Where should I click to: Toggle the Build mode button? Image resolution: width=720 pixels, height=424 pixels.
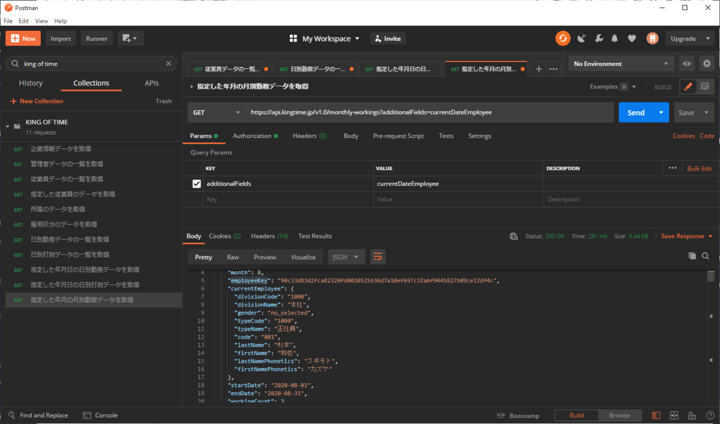pyautogui.click(x=577, y=416)
